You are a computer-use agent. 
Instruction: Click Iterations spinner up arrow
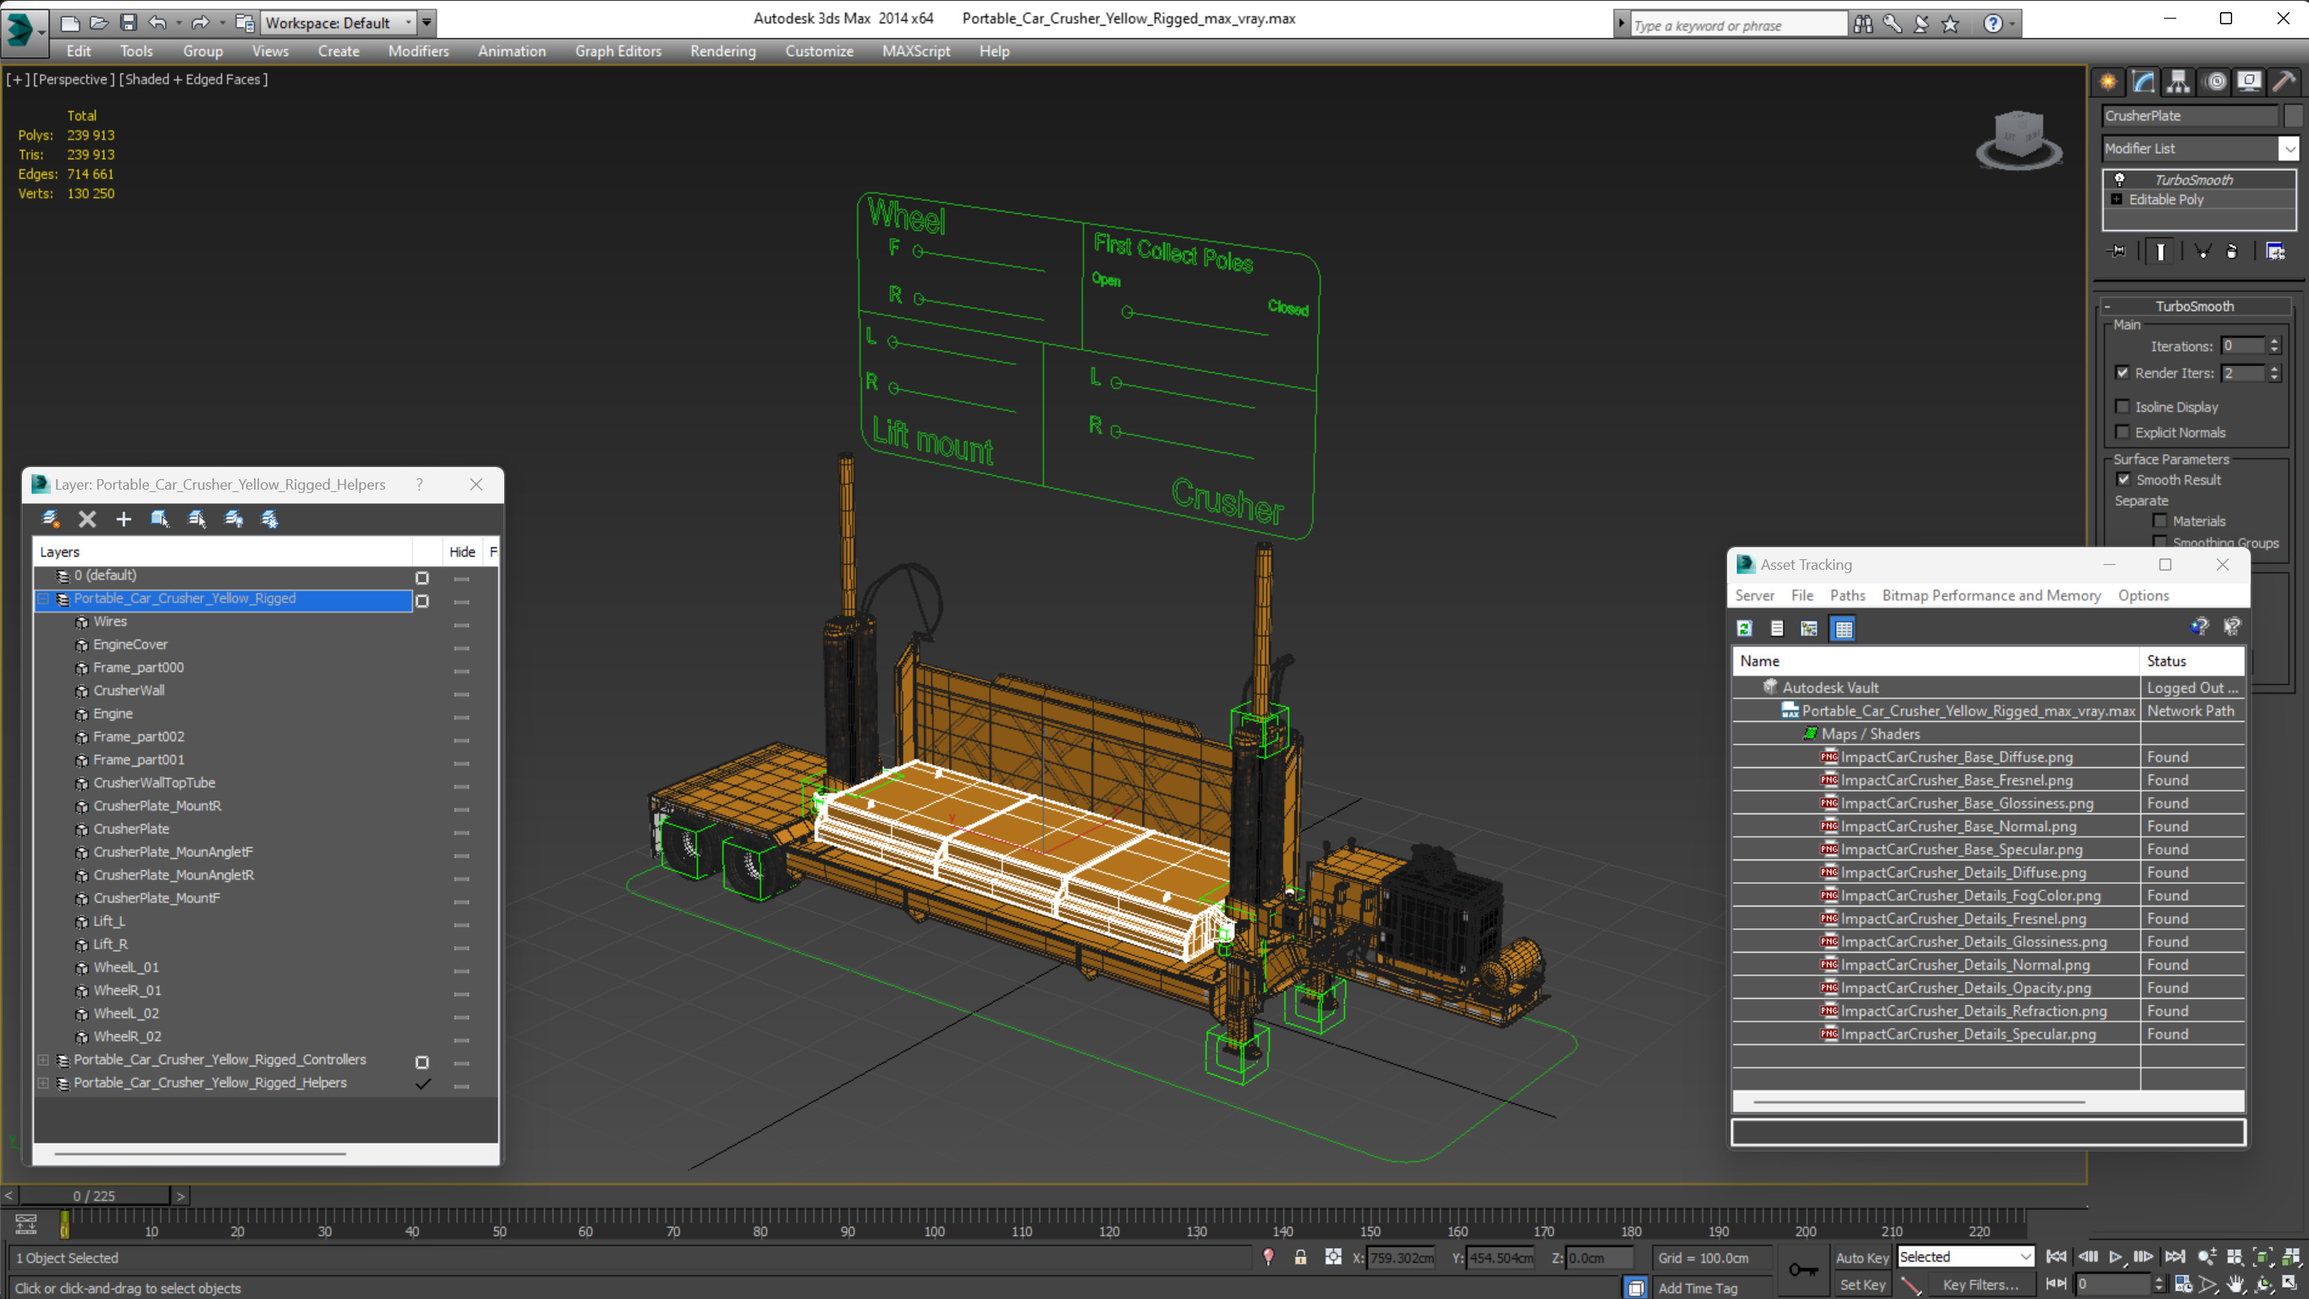click(x=2274, y=342)
